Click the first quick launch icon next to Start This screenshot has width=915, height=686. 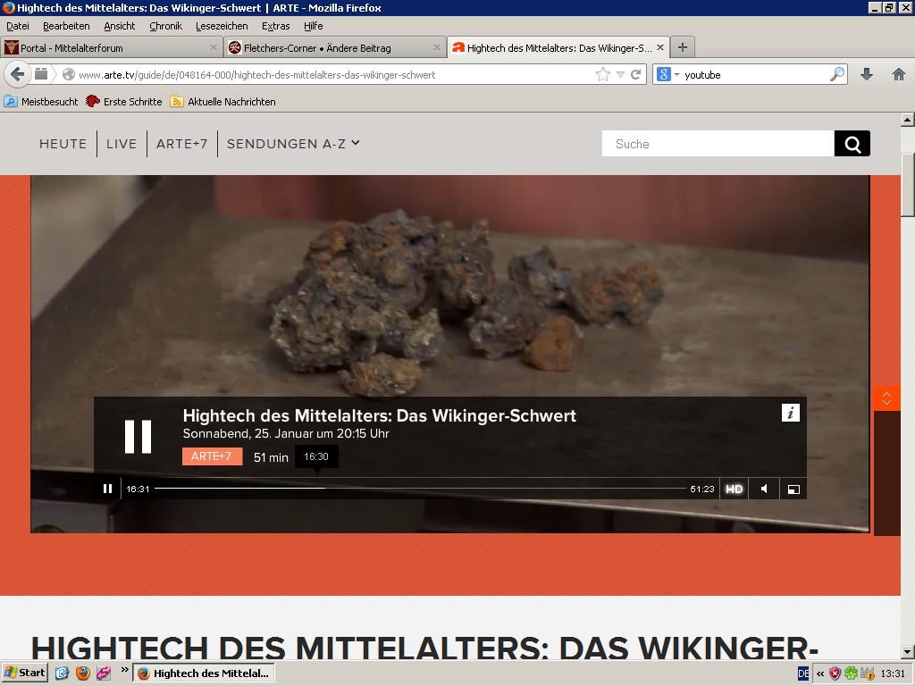point(62,673)
